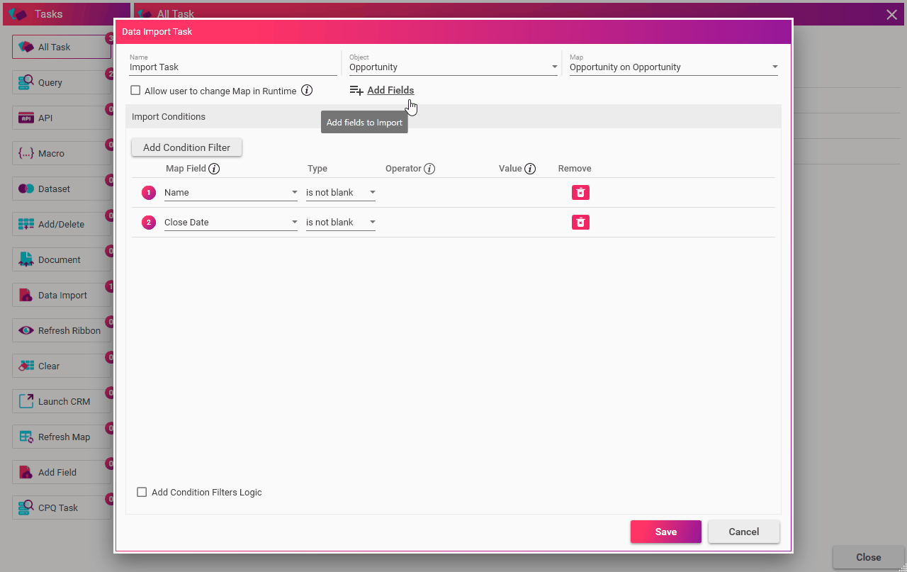
Task: Click info icon beside Allow user checkbox
Action: click(307, 91)
